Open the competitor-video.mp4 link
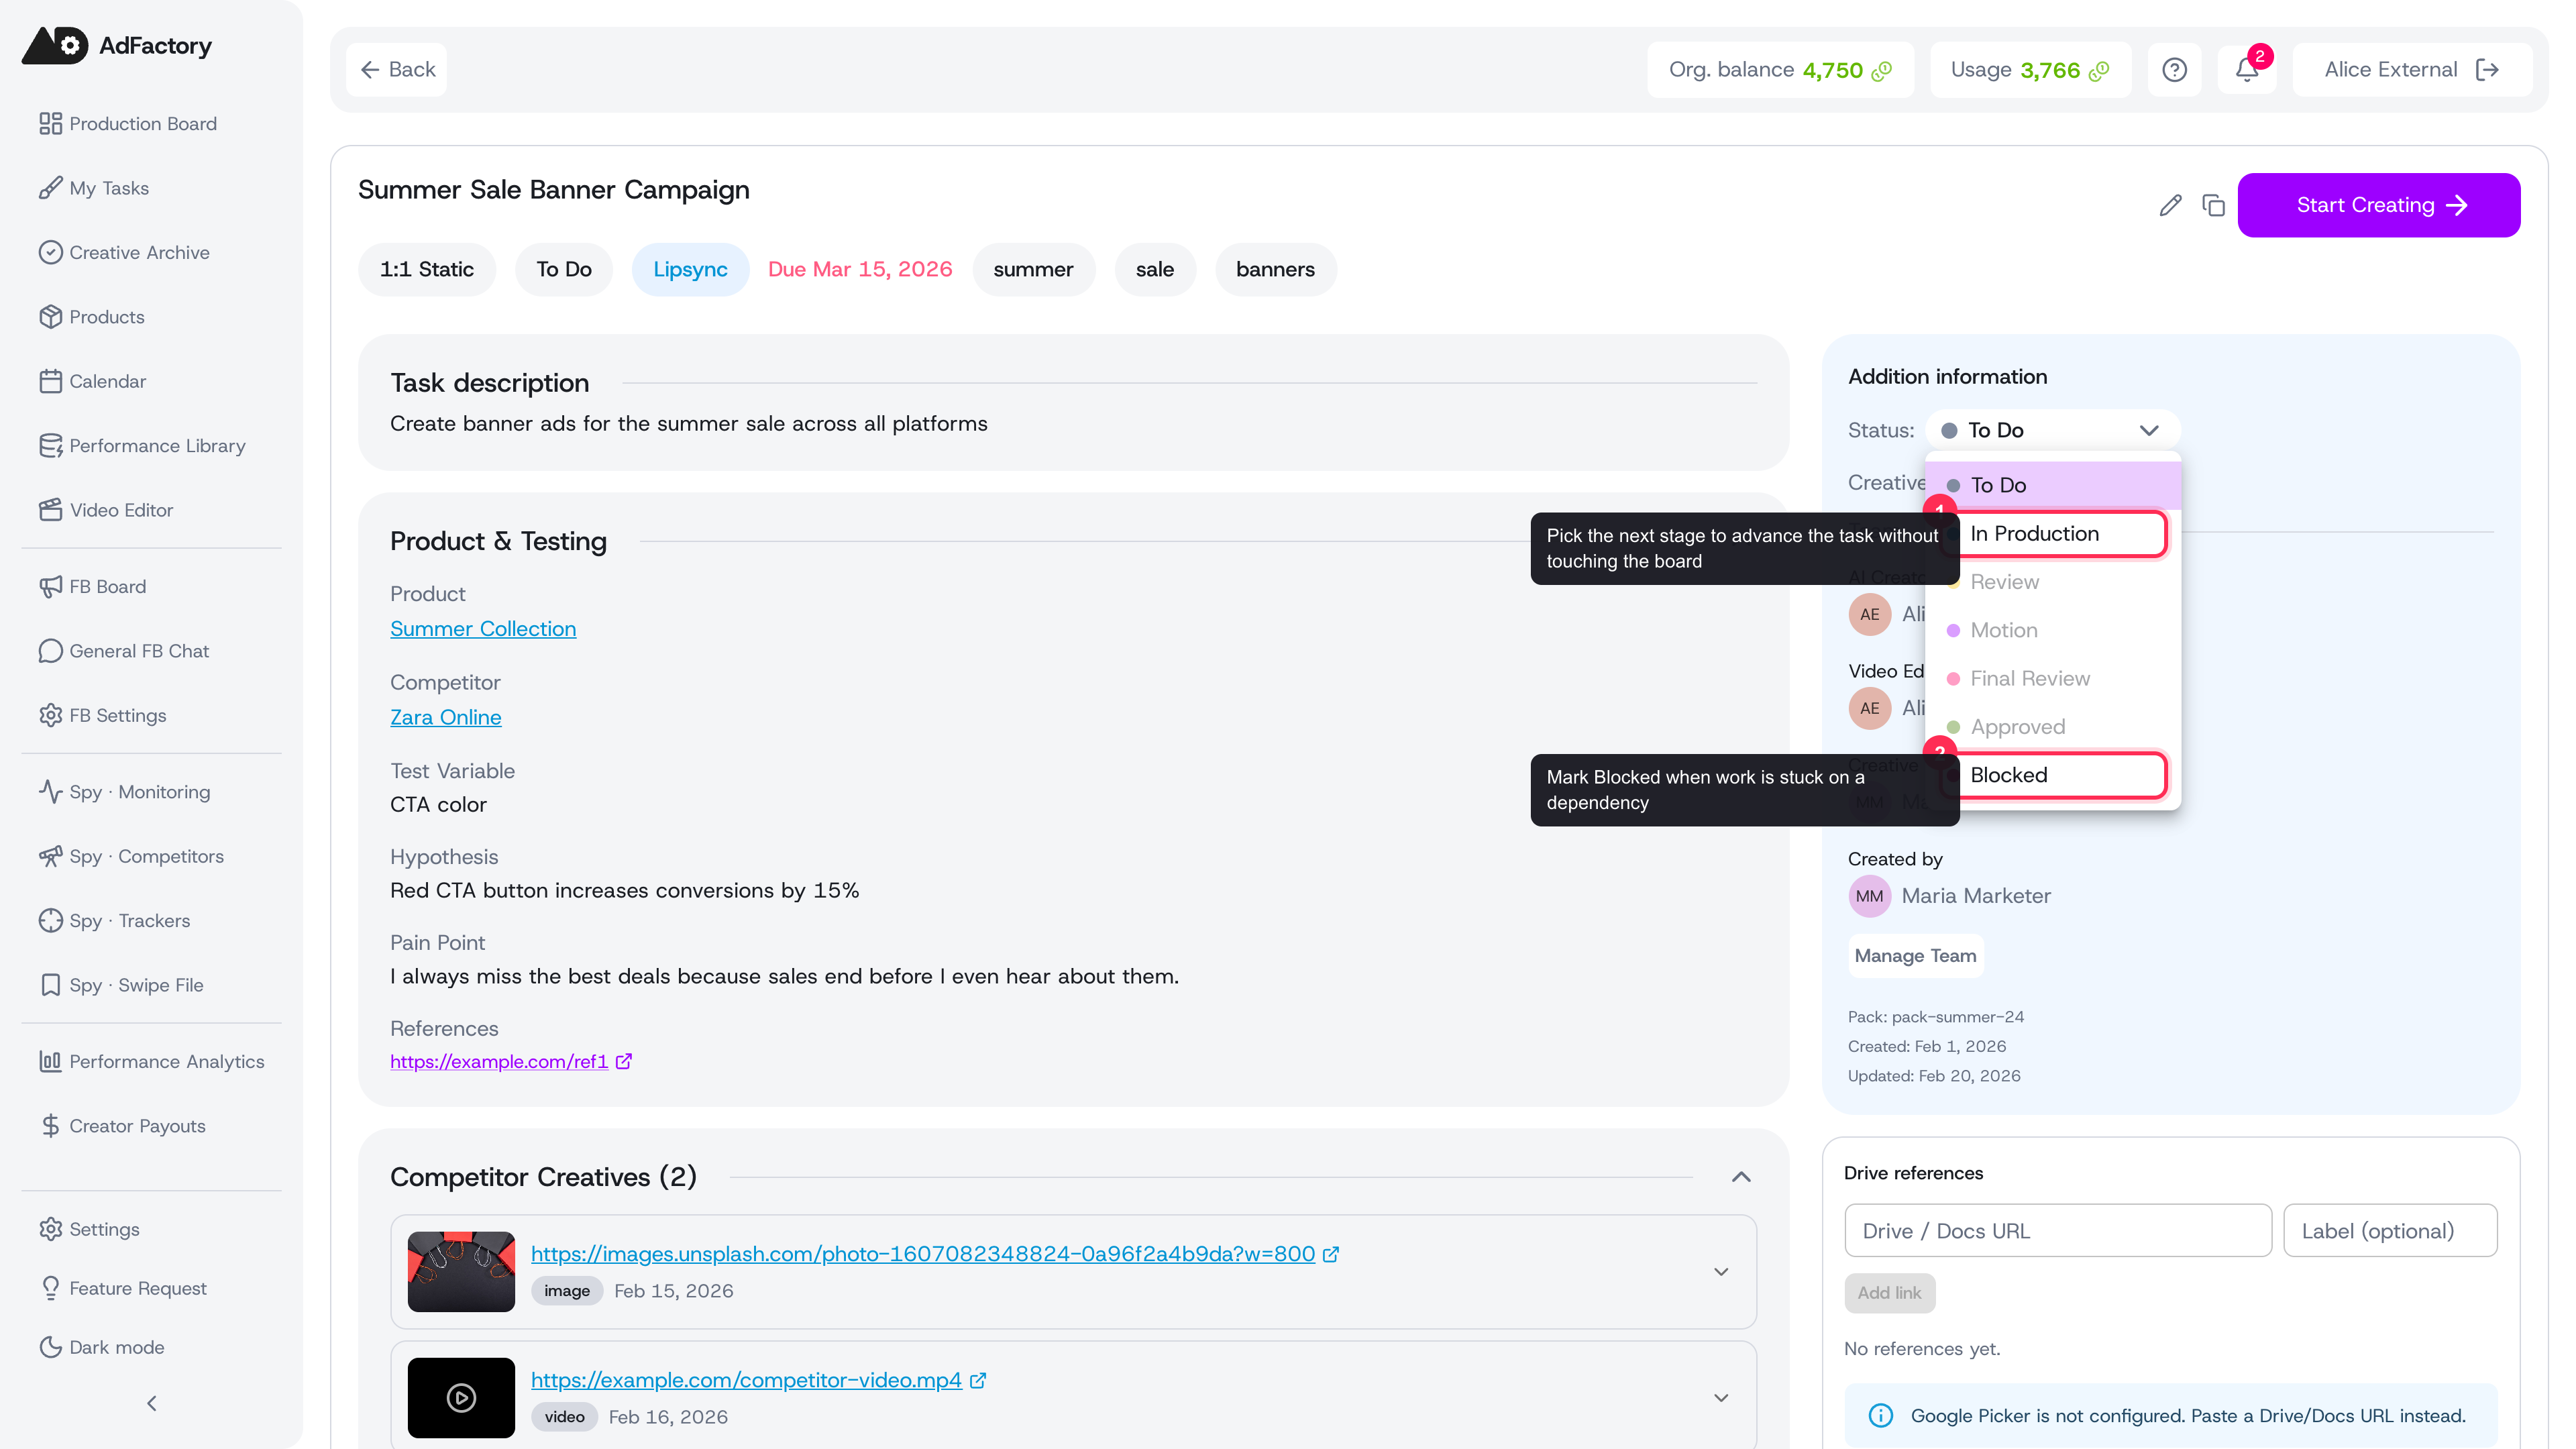2576x1449 pixels. [x=746, y=1380]
